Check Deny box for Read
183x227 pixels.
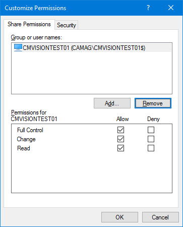151,148
